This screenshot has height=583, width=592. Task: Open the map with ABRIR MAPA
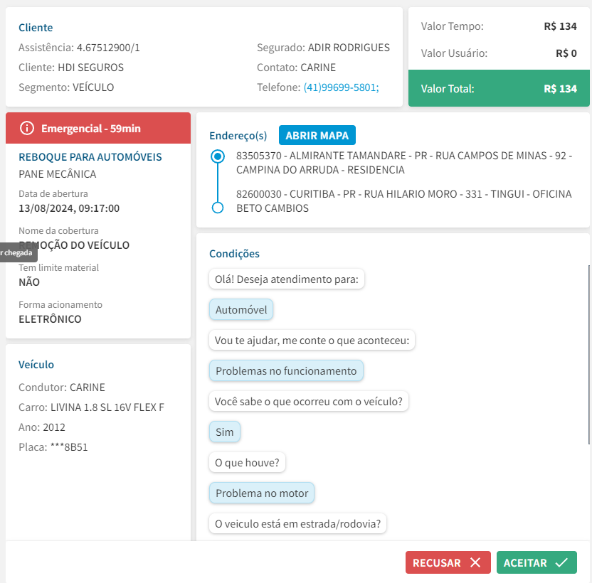click(317, 135)
